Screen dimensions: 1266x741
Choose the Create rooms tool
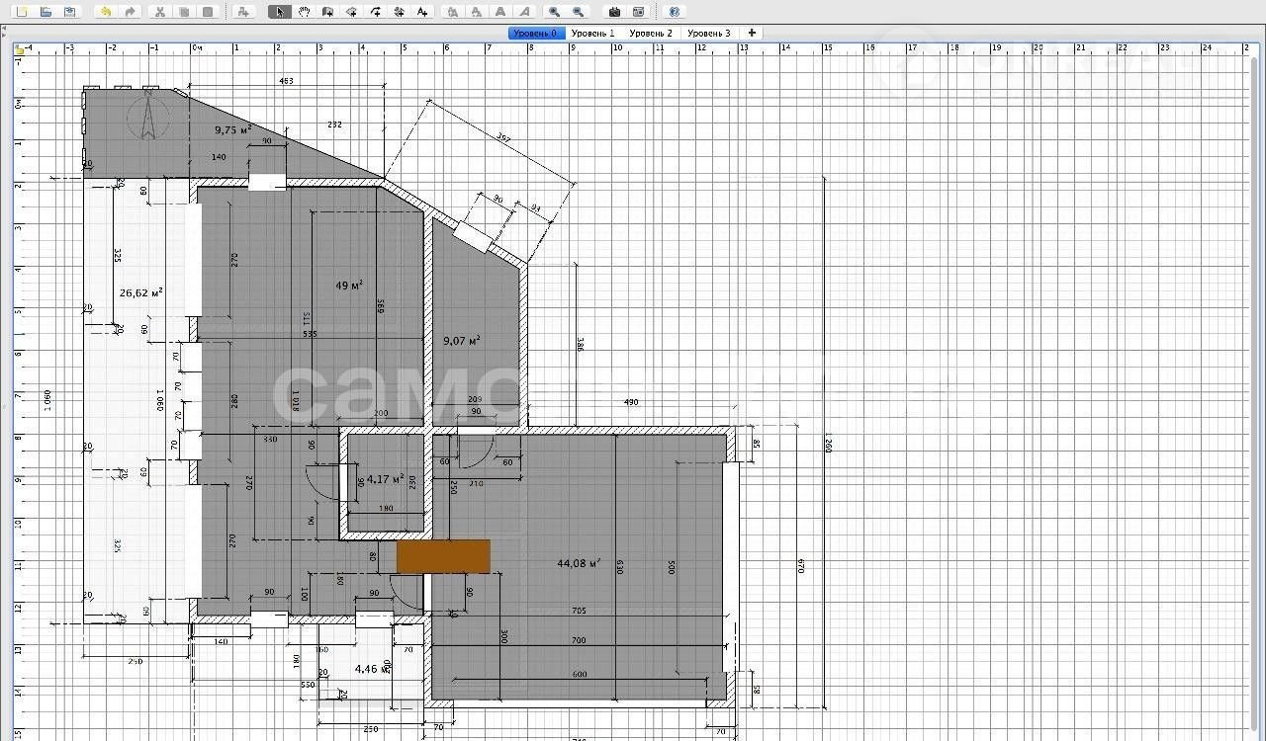coord(351,12)
